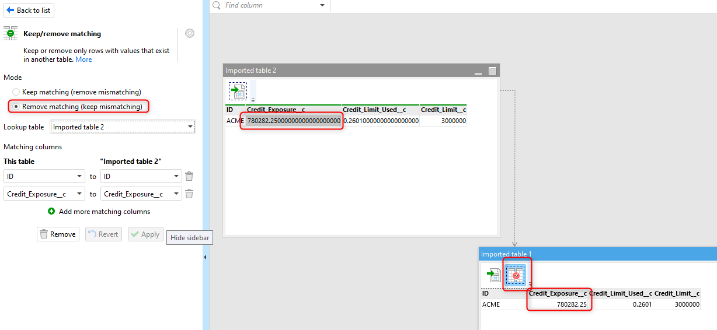Expand This table ID column dropdown
This screenshot has width=717, height=330.
tap(44, 176)
